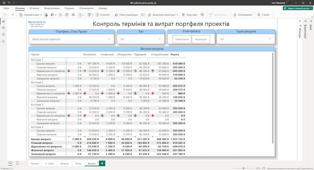Select the Коттедж 1 row header
Screen dimensions: 314x170
tap(37, 60)
